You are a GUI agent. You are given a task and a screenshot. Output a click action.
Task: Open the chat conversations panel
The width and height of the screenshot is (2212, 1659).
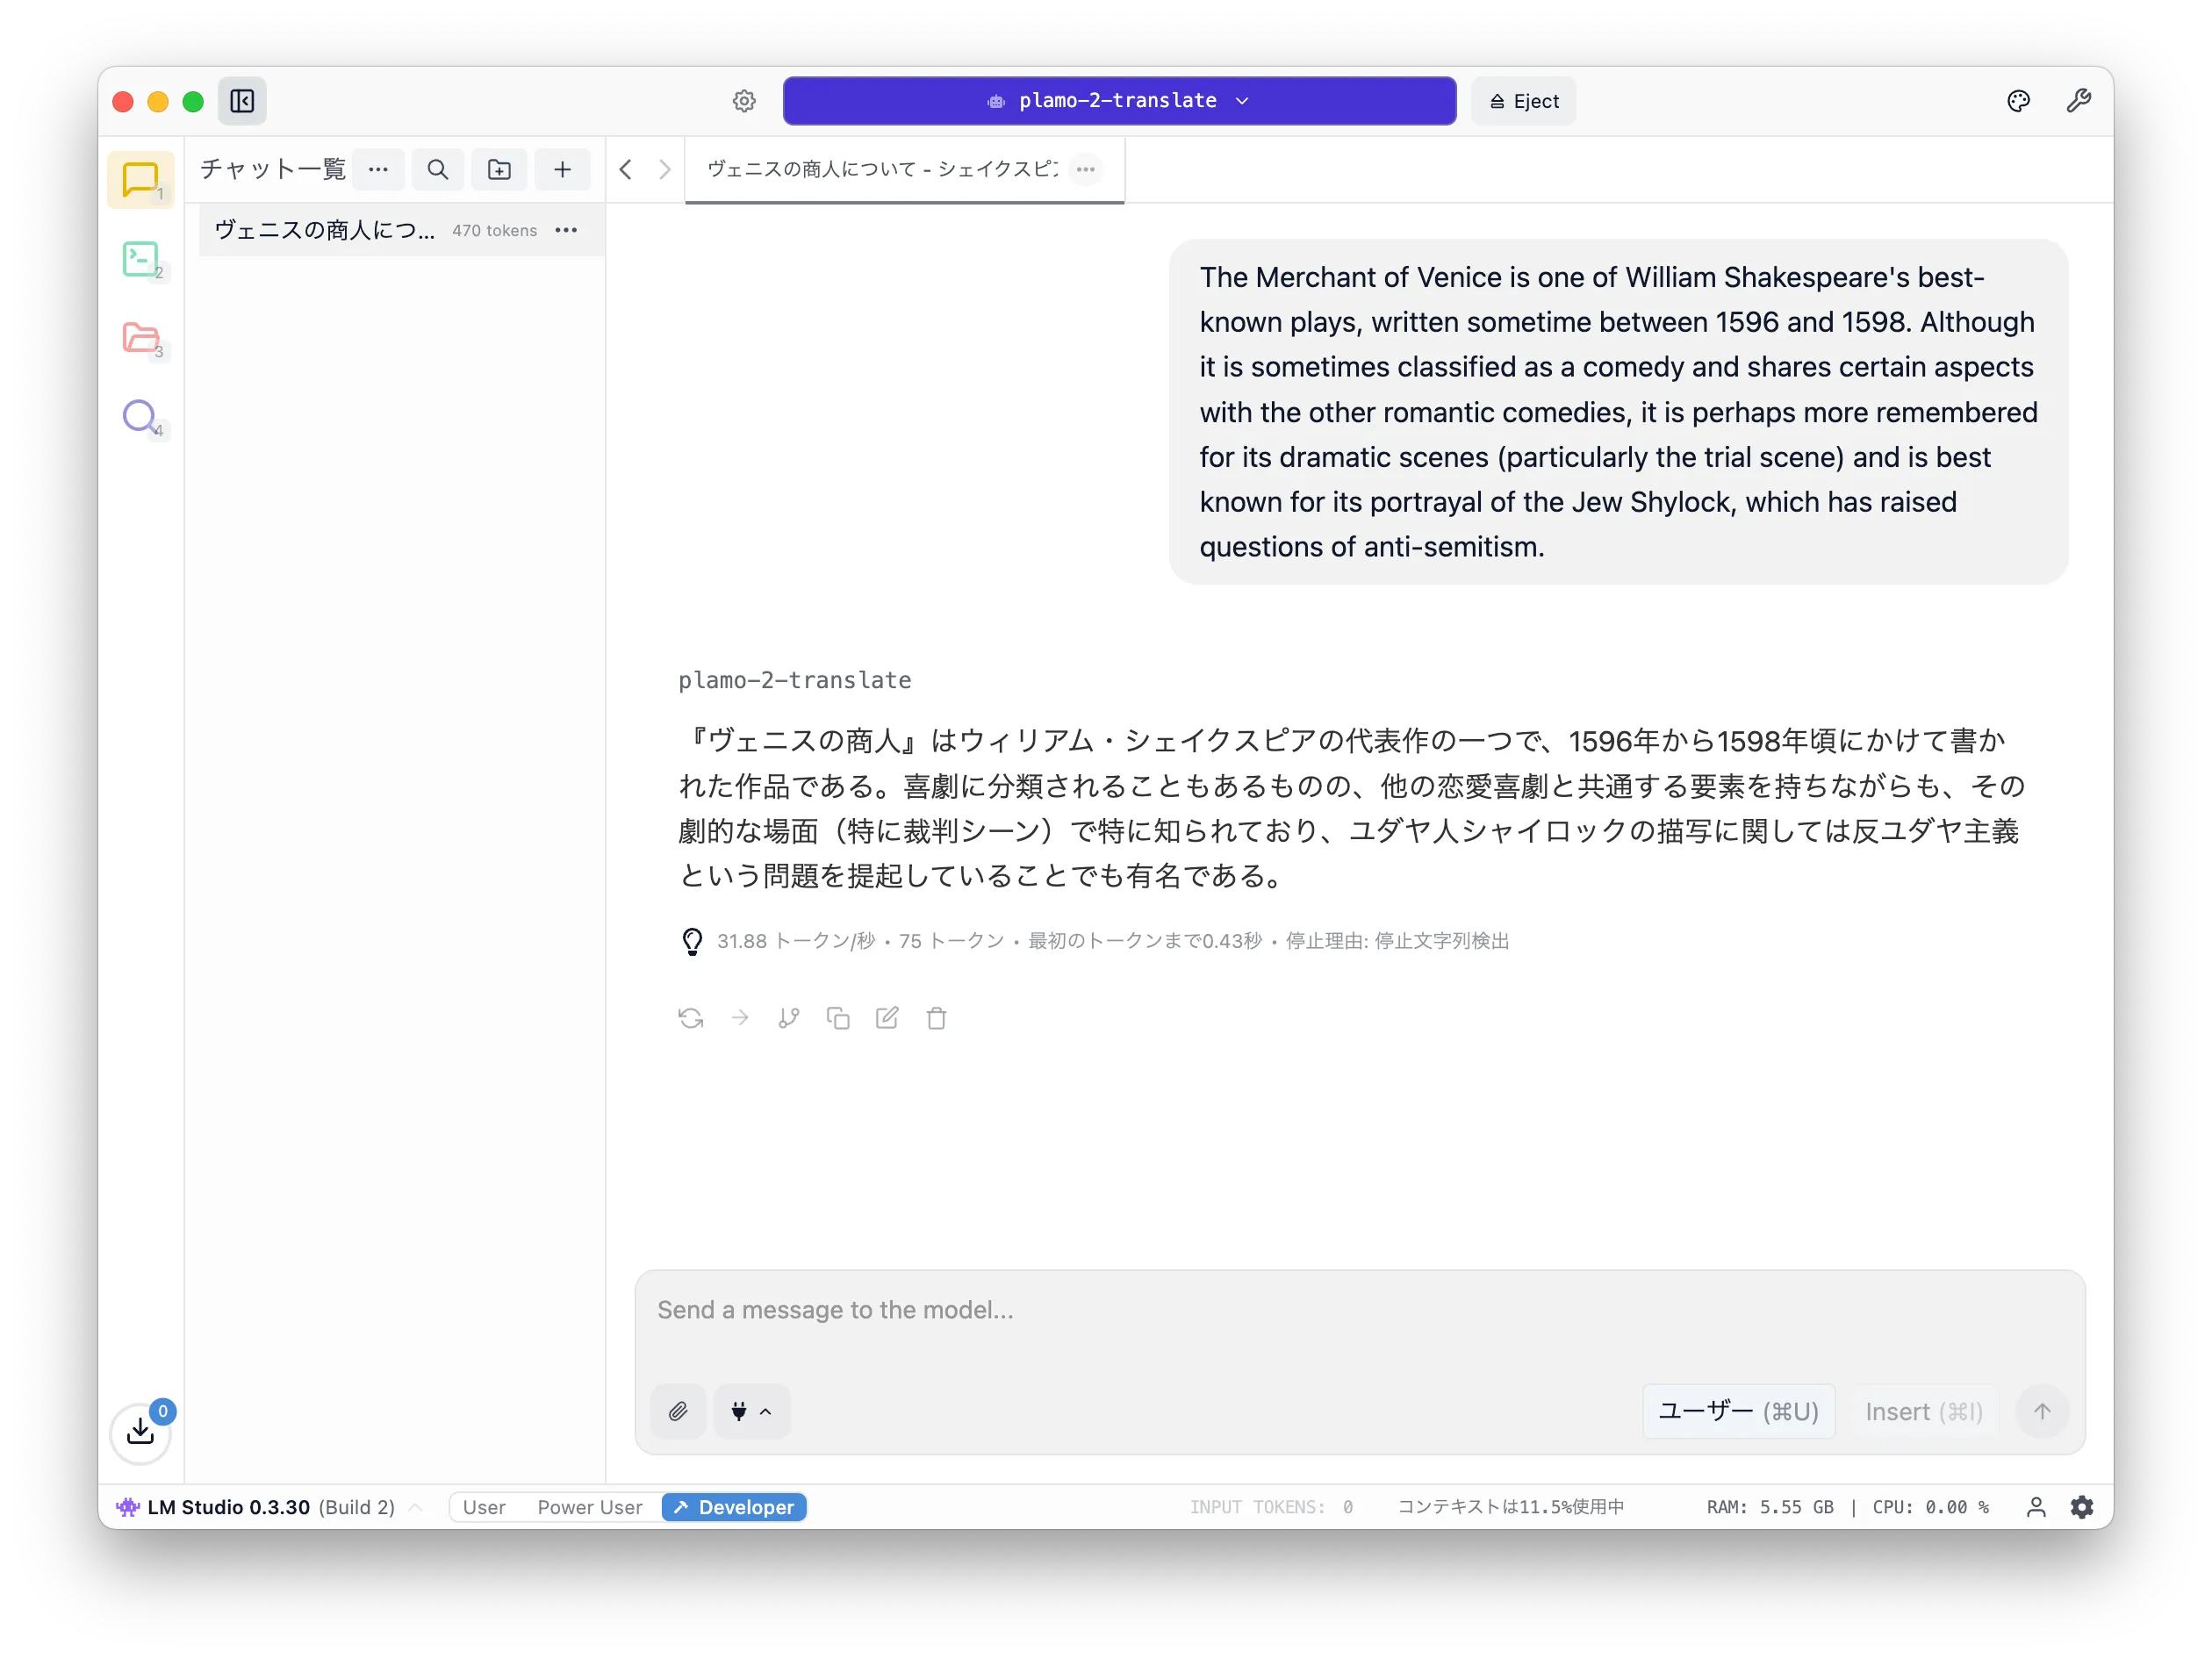[x=141, y=179]
